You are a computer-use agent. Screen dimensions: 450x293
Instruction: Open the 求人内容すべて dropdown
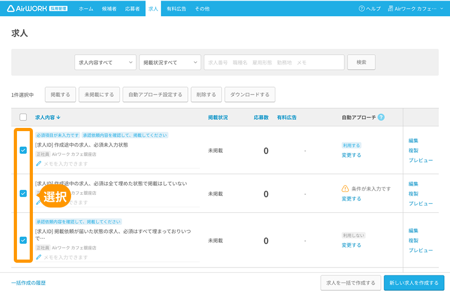105,62
